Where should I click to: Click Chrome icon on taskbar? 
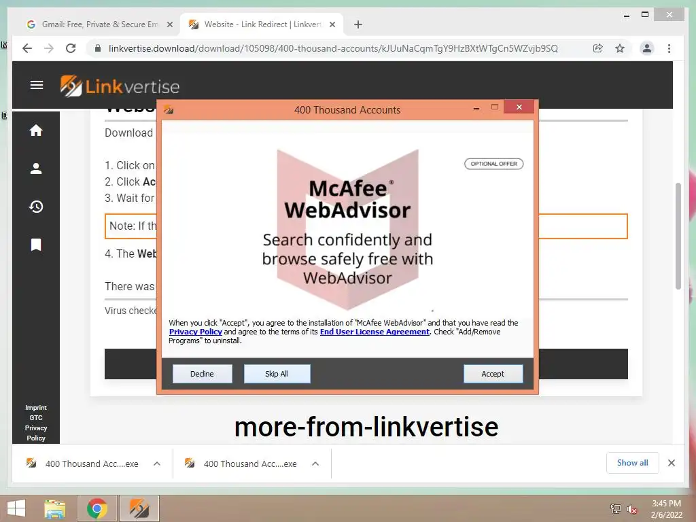pyautogui.click(x=97, y=508)
